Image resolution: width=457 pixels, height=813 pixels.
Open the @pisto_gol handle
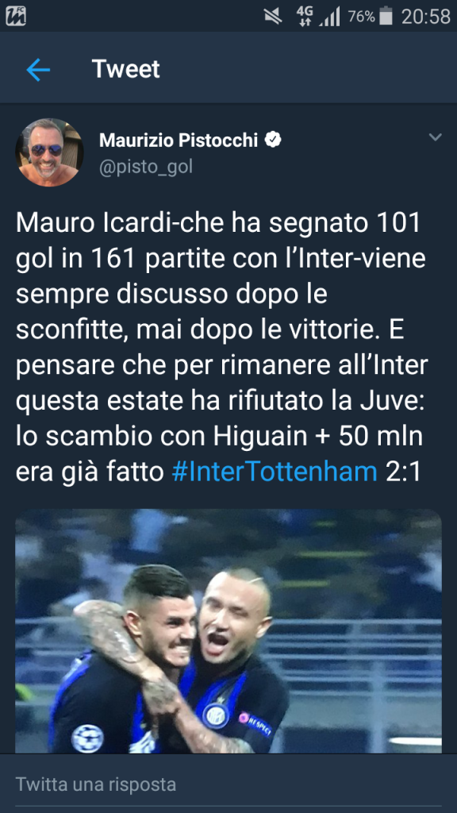tap(146, 167)
